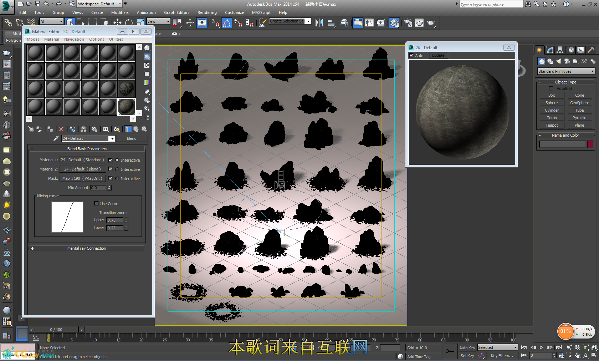The width and height of the screenshot is (599, 361).
Task: Click the Render Production teapot icon
Action: 431,23
